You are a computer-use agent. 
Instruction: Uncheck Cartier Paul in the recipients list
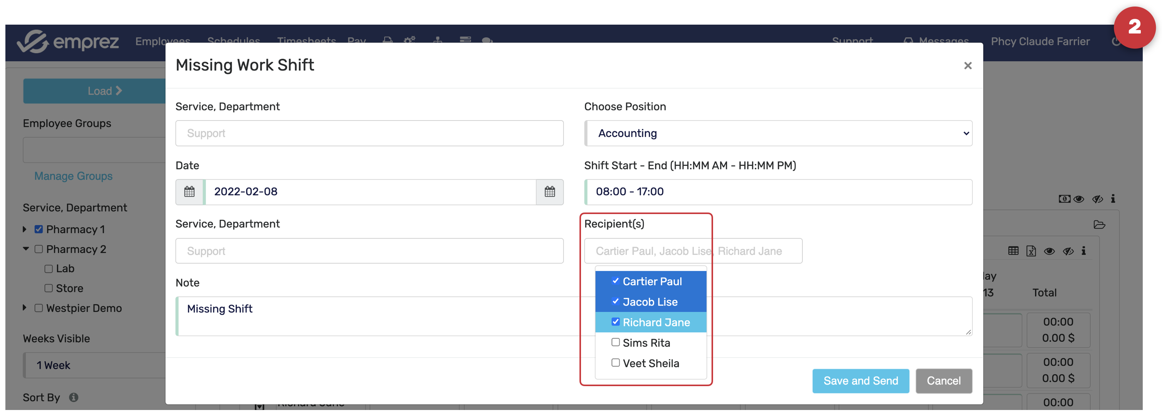615,281
